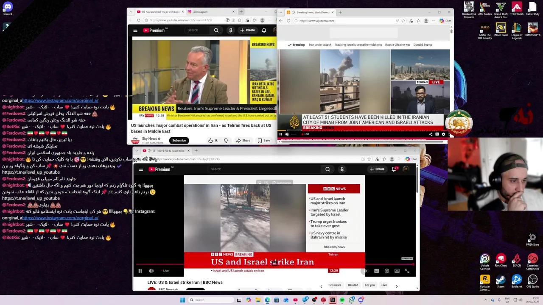
Task: Use voice search mic in BBC YouTube window
Action: point(342,169)
